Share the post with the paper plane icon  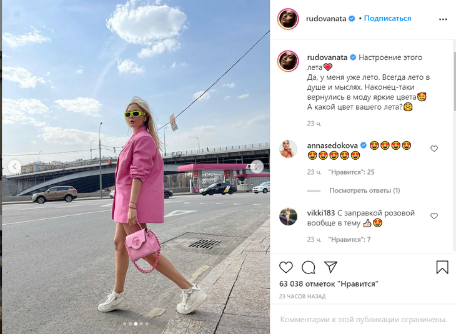click(x=330, y=267)
